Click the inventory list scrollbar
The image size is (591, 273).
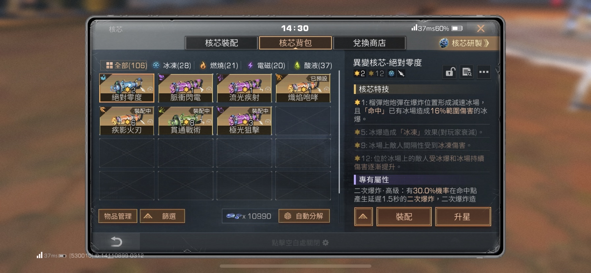coord(339,132)
